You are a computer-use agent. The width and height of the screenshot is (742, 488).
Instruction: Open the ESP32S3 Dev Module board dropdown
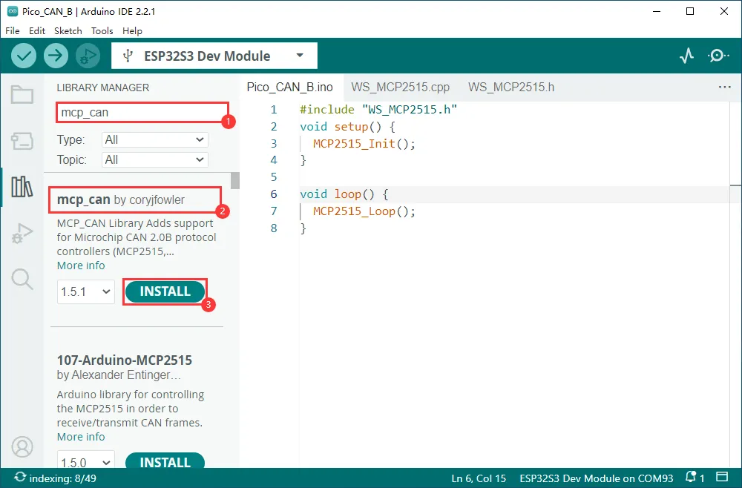point(214,56)
